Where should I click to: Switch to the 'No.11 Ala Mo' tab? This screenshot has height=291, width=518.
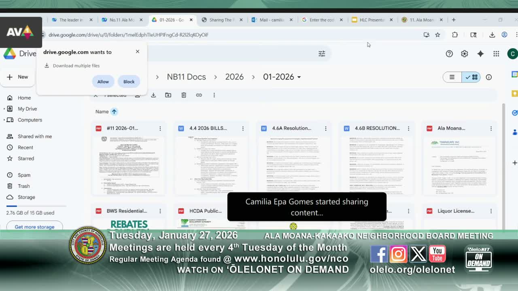[121, 20]
